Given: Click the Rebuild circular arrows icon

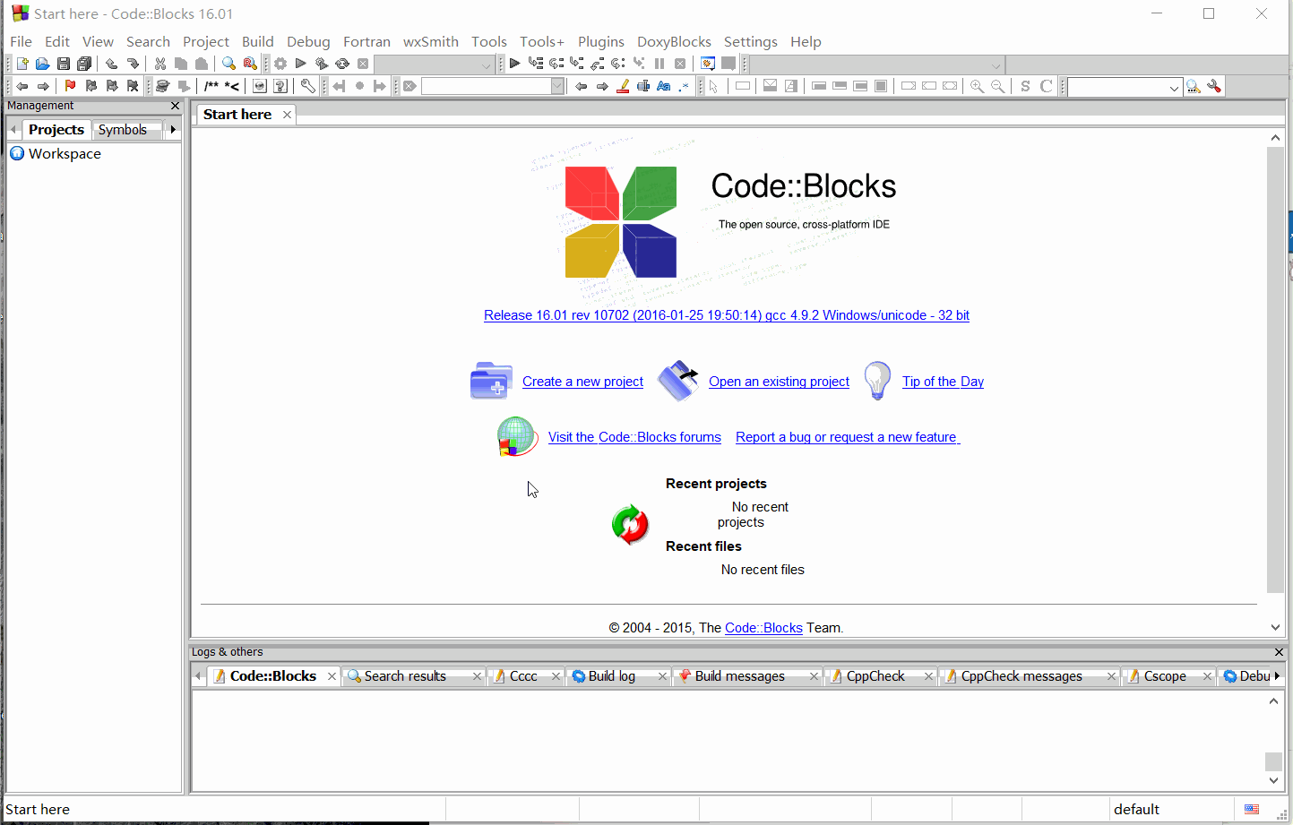Looking at the screenshot, I should click(342, 64).
